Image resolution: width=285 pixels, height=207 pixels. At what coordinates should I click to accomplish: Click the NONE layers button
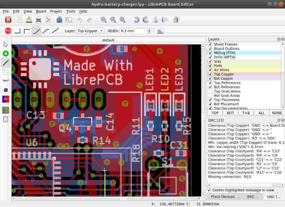click(x=276, y=113)
